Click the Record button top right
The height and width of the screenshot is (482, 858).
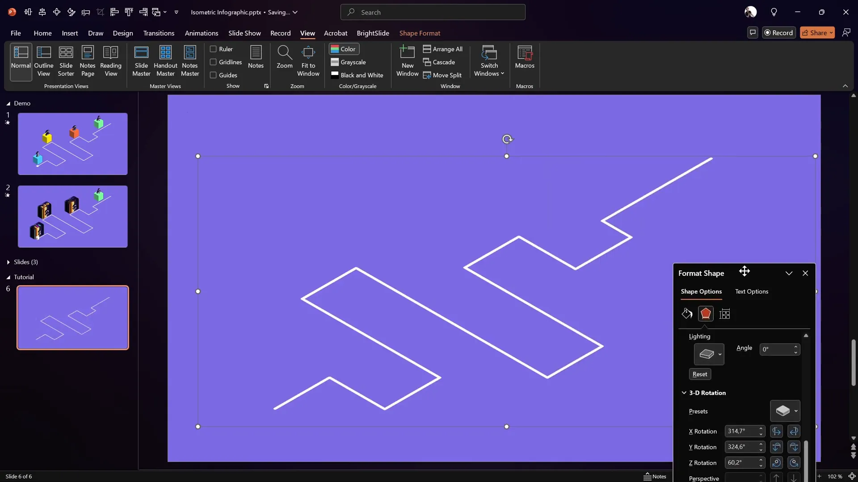[x=778, y=33]
